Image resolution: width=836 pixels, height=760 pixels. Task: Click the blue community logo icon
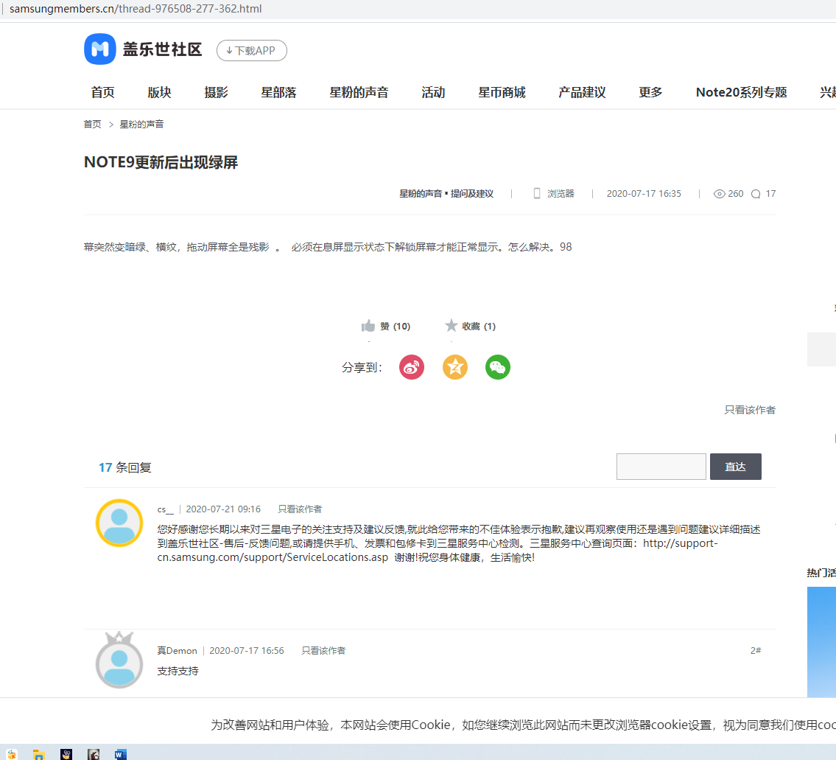99,49
